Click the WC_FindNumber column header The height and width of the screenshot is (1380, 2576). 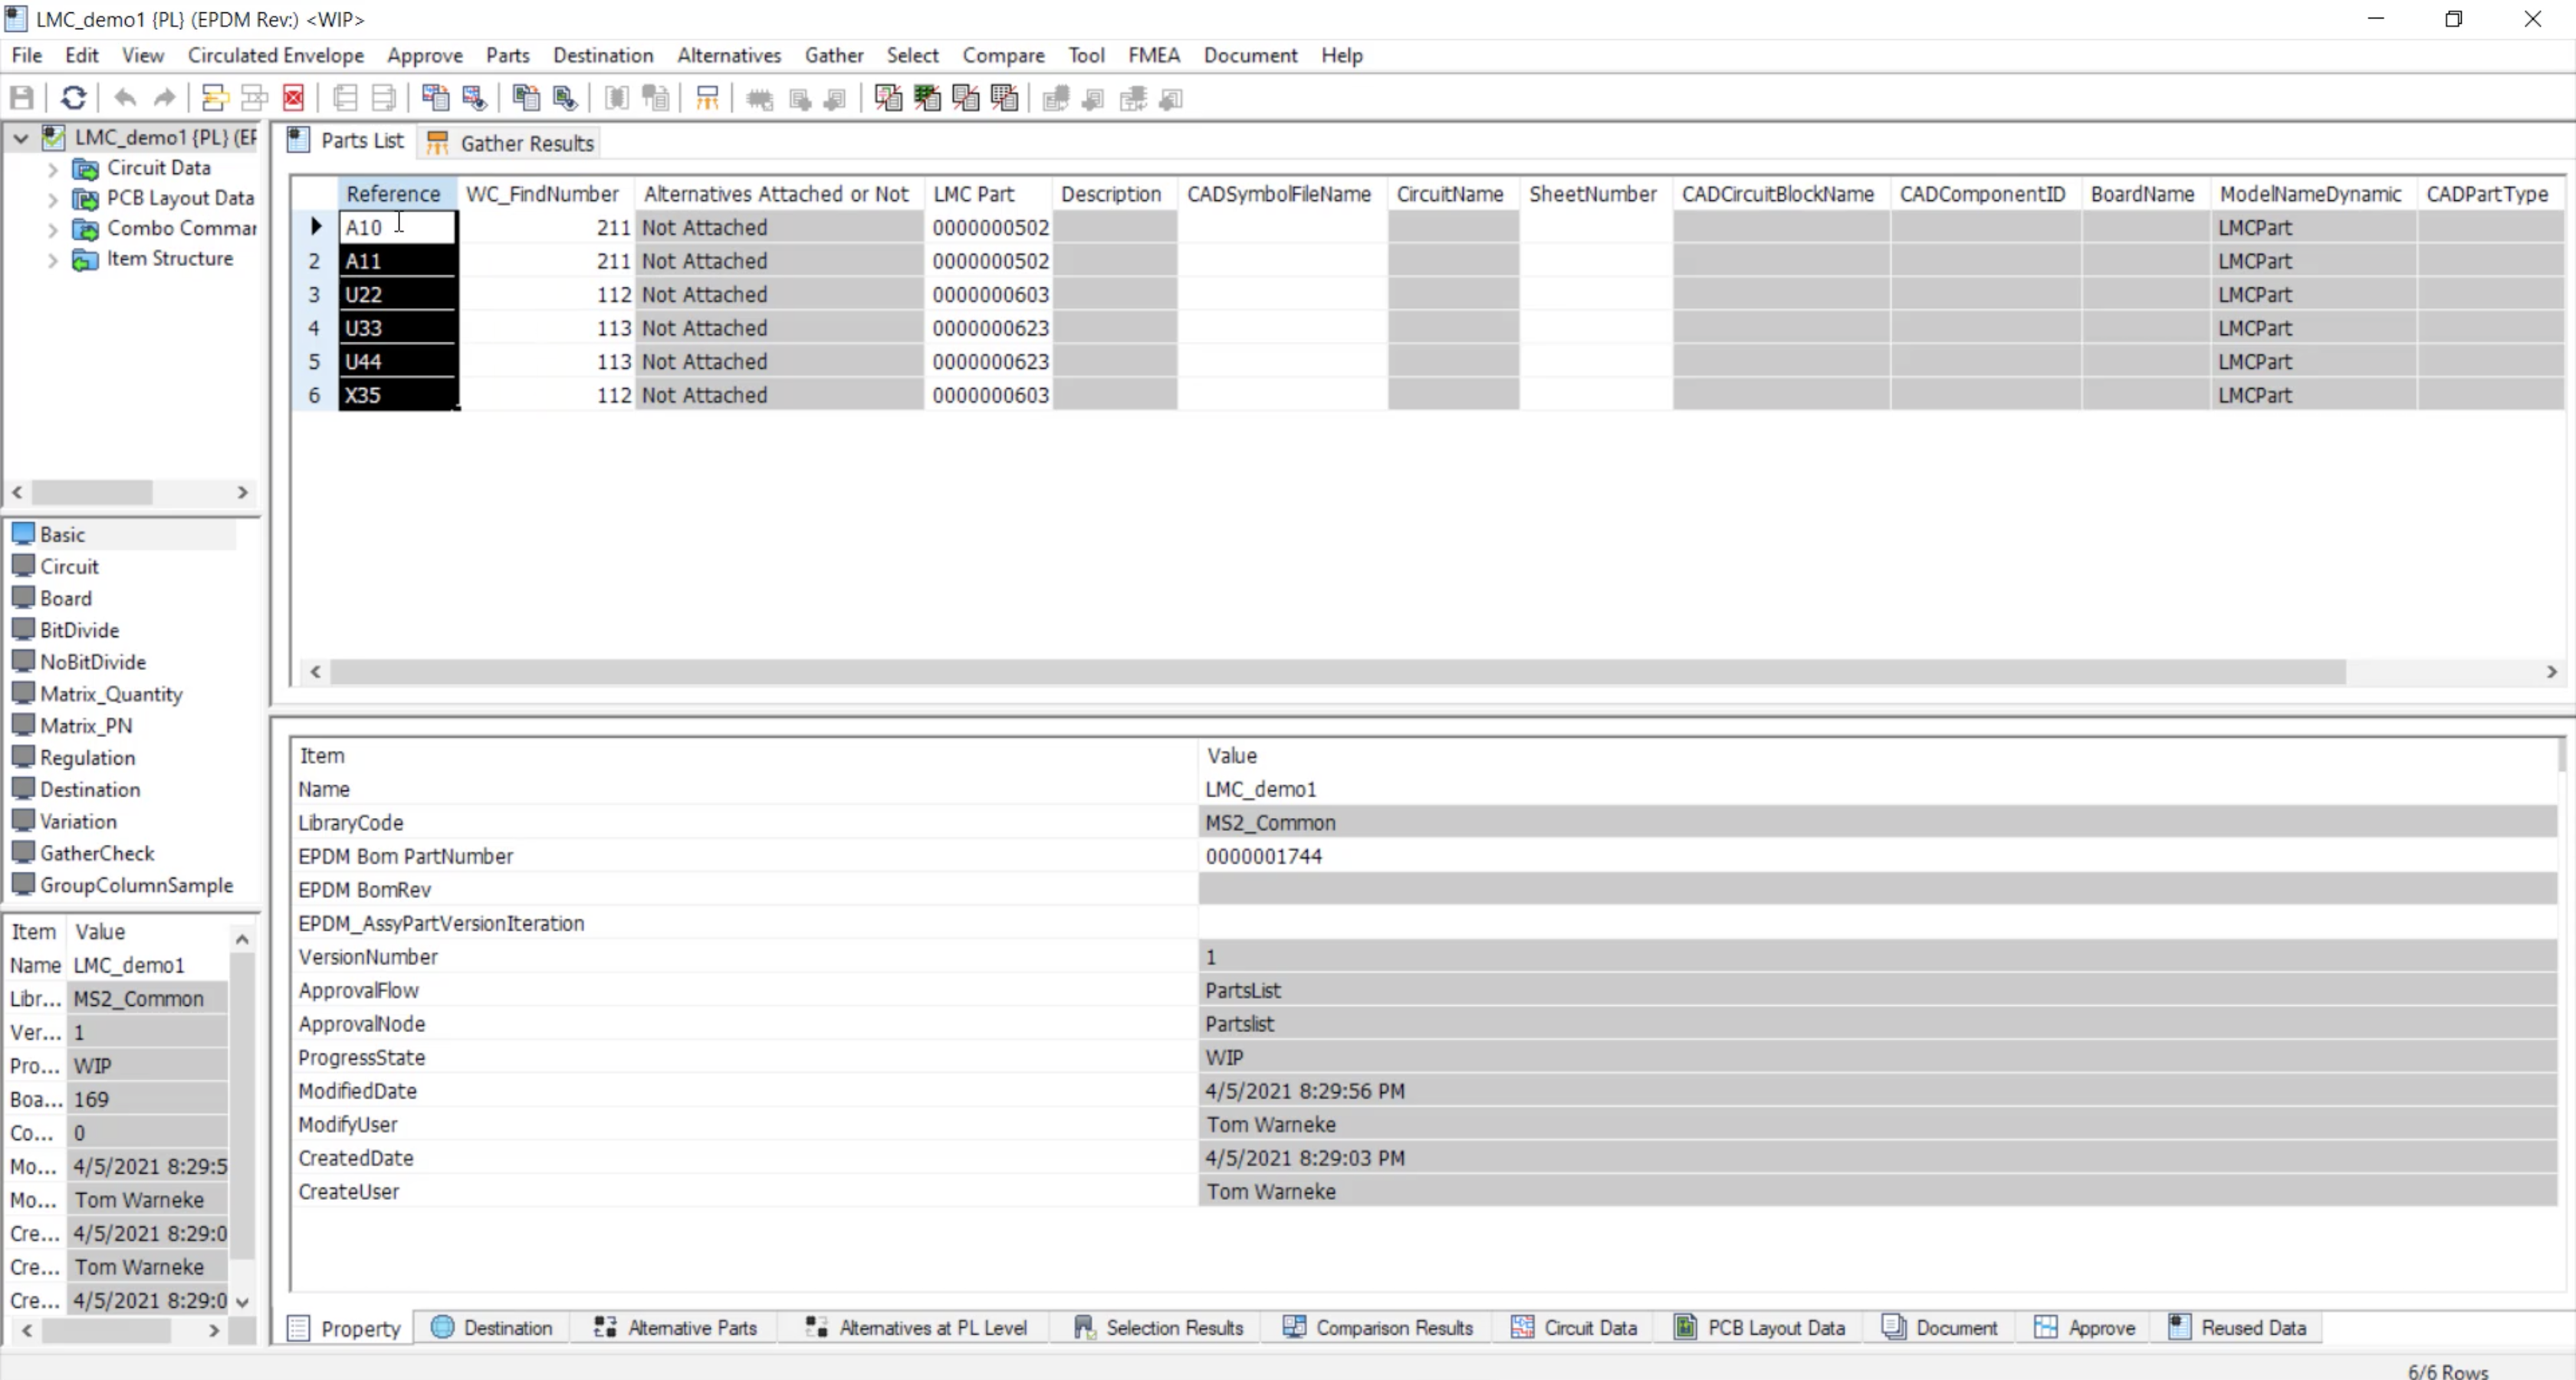(x=542, y=194)
